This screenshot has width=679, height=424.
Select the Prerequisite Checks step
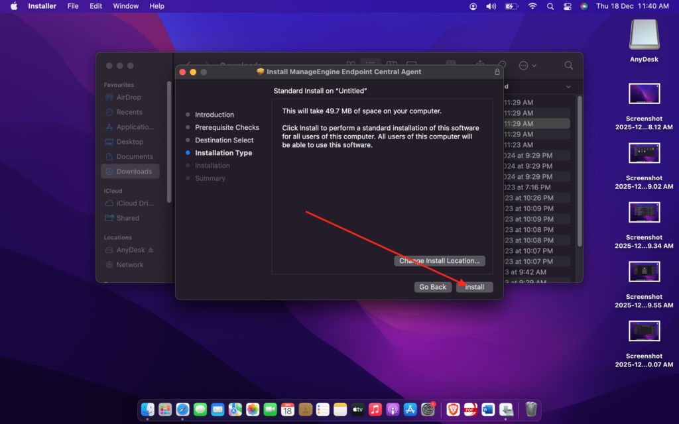pyautogui.click(x=227, y=127)
